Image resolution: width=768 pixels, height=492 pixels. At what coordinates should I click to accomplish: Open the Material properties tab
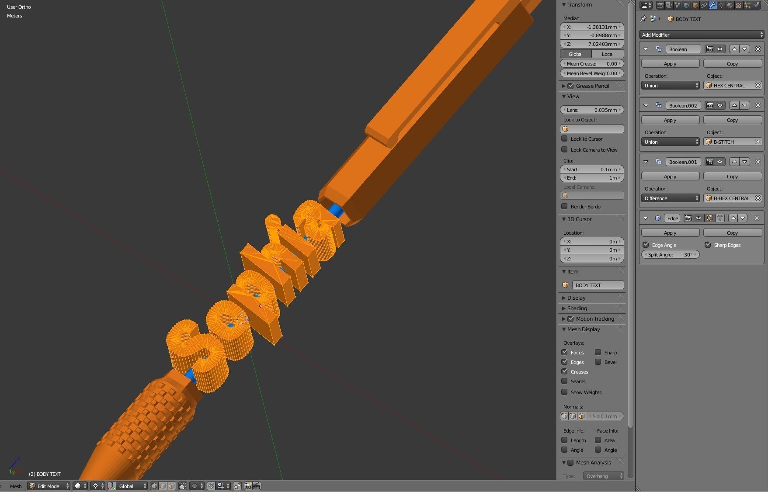tap(730, 5)
